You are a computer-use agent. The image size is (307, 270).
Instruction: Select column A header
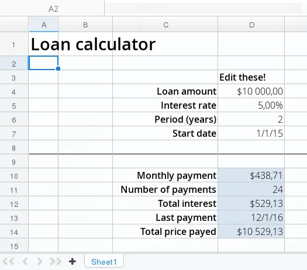point(44,25)
